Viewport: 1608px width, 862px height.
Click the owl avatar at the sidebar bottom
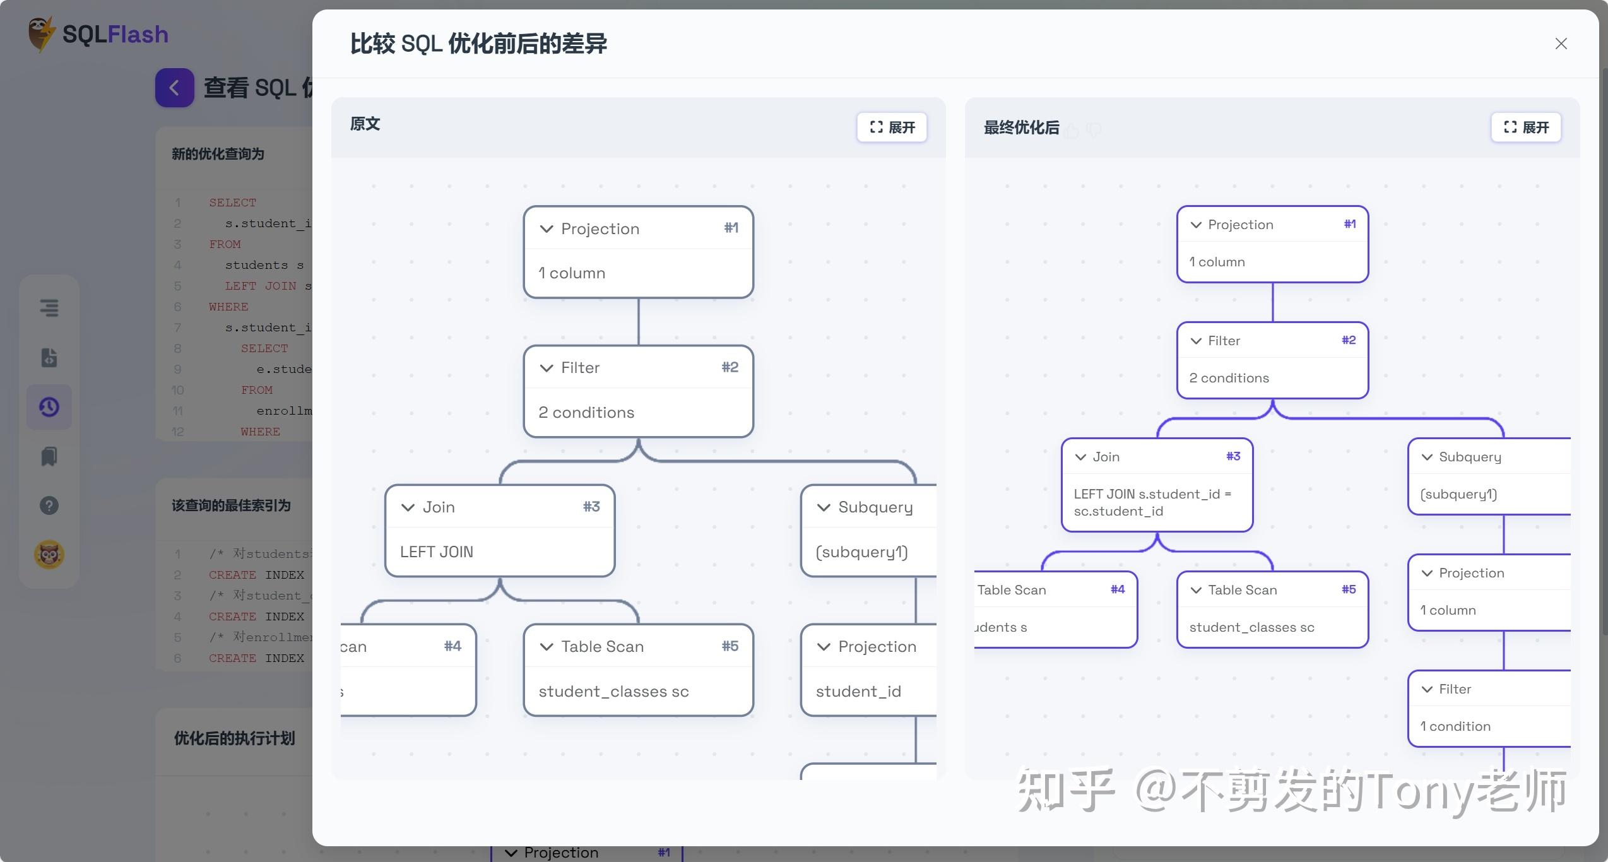[x=49, y=554]
